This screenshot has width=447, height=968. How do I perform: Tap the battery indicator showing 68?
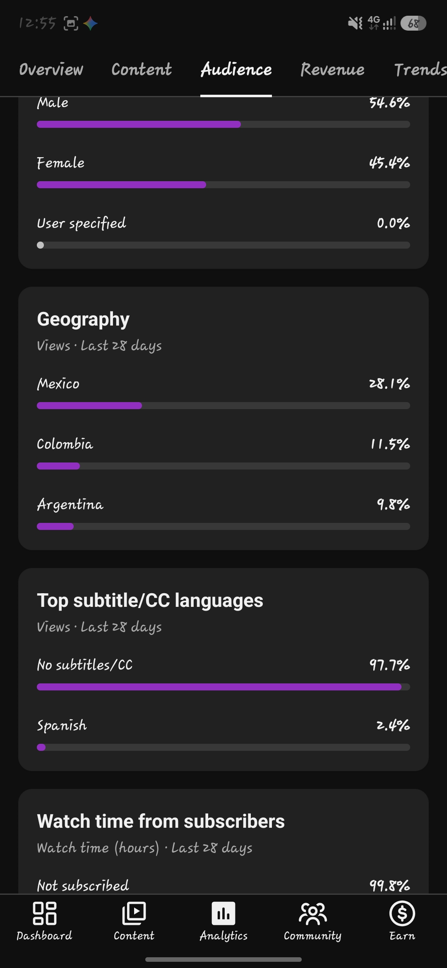tap(413, 23)
